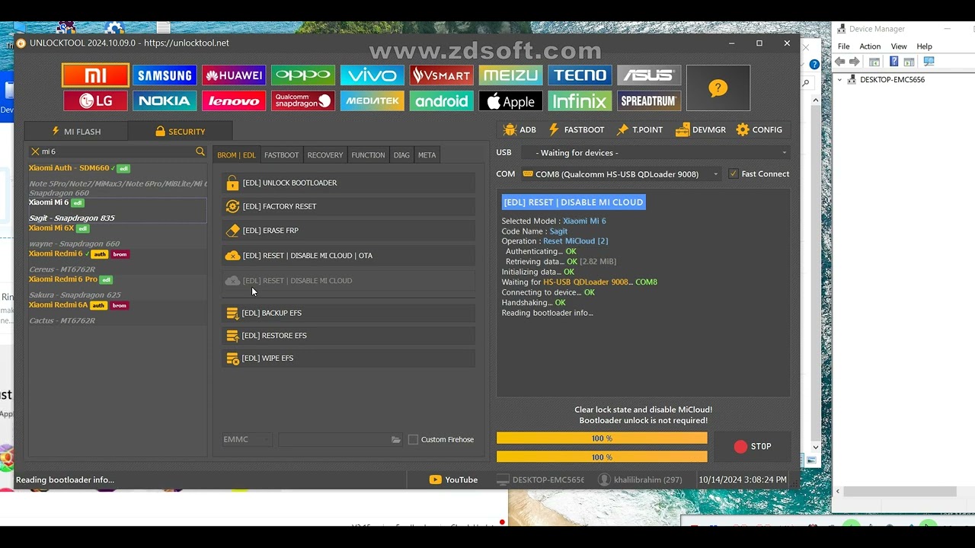Image resolution: width=975 pixels, height=548 pixels.
Task: Run [EDL] ERASE FRP
Action: [x=348, y=231]
